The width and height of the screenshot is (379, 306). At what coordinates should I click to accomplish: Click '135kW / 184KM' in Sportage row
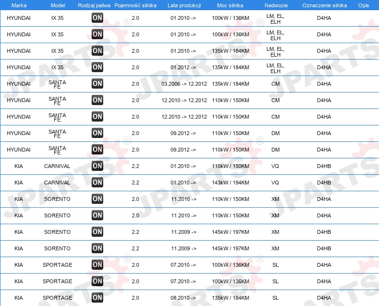pos(230,298)
